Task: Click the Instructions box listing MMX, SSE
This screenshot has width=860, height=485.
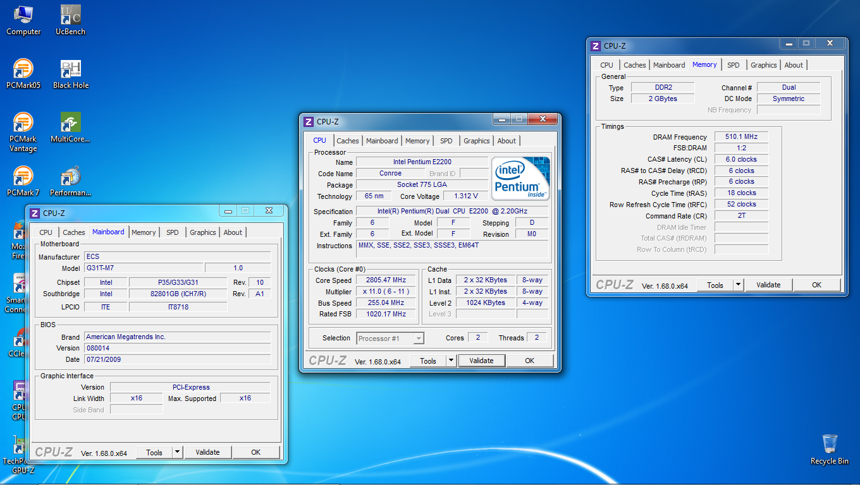Action: [x=452, y=249]
